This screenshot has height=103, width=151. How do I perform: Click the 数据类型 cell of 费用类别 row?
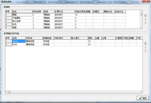48,41
